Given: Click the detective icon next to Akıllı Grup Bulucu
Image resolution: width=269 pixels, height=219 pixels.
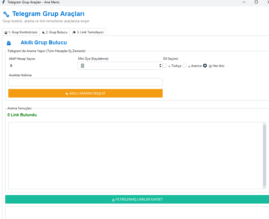Looking at the screenshot, I should [9, 43].
